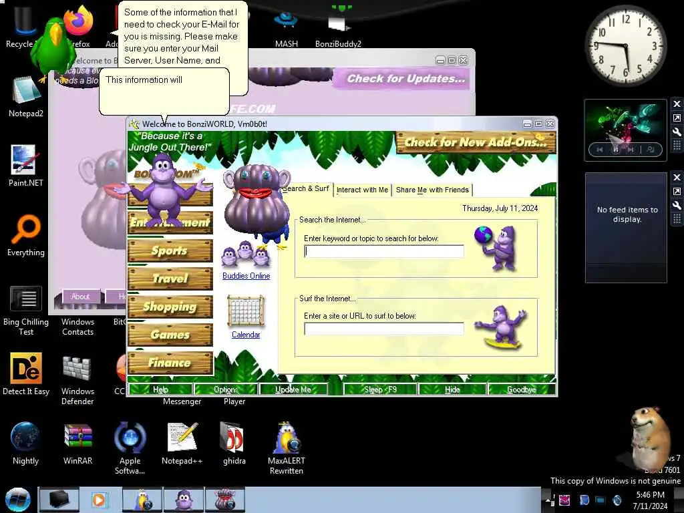Open Notepad2 desktop icon
684x513 pixels.
pos(26,98)
